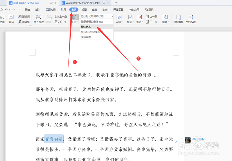This screenshot has height=161, width=232.
Task: Click the greyed 删除 delete comment icon
Action: click(x=49, y=17)
